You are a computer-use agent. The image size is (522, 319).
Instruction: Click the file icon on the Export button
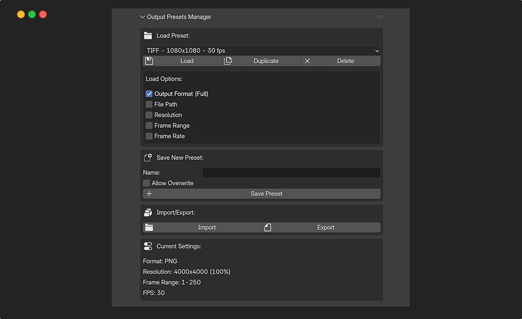(268, 227)
